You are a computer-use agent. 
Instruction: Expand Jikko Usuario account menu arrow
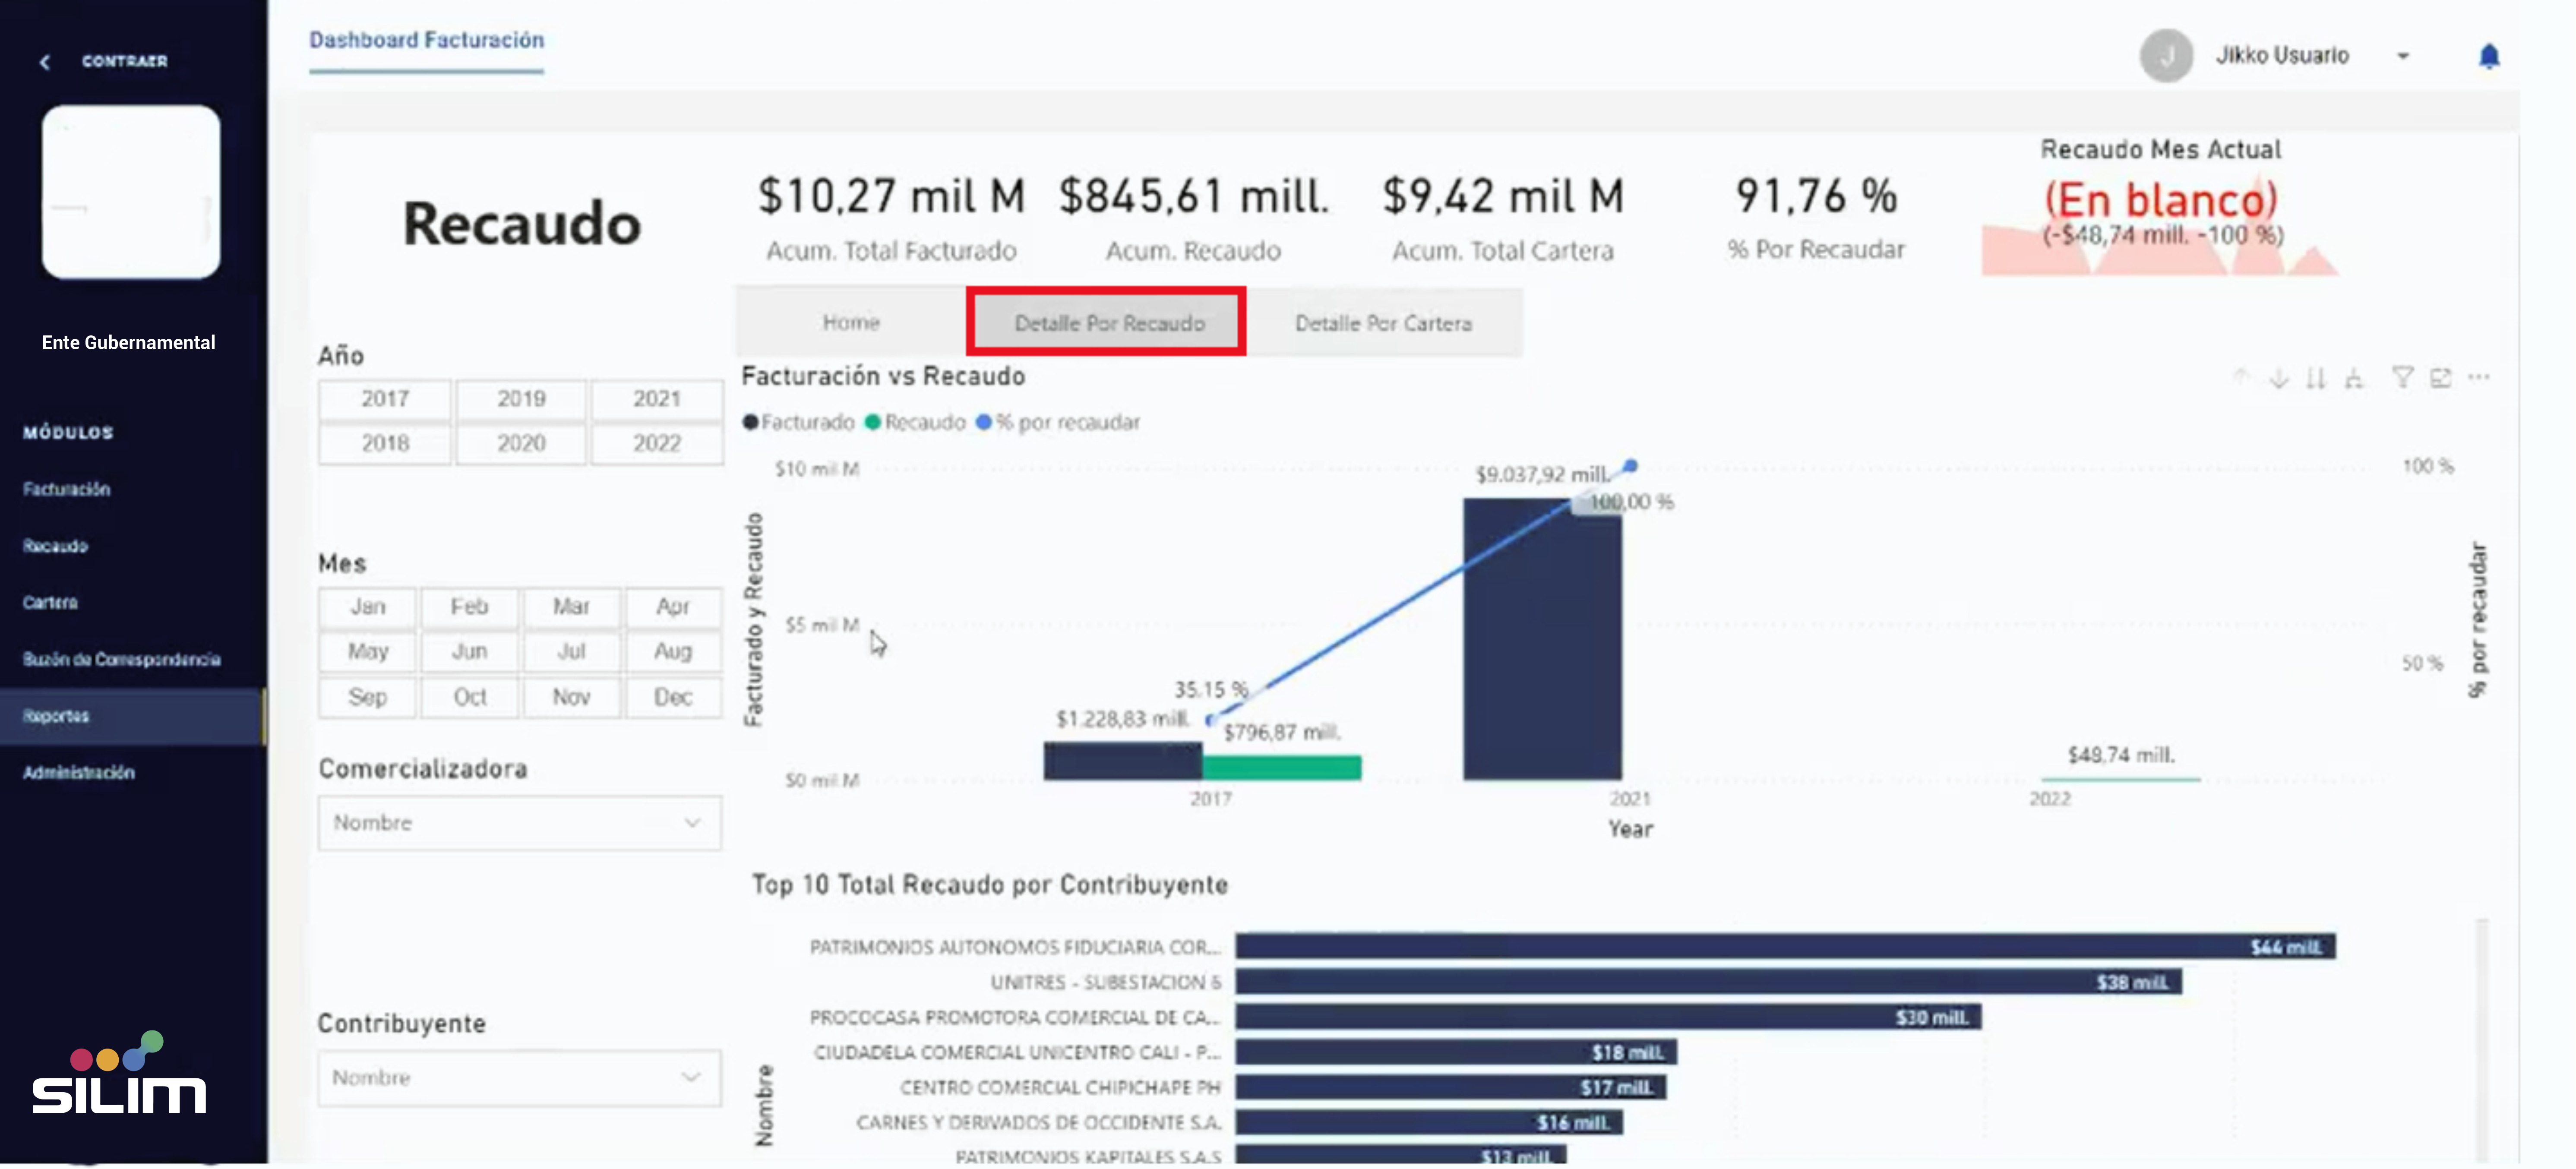click(x=2403, y=57)
